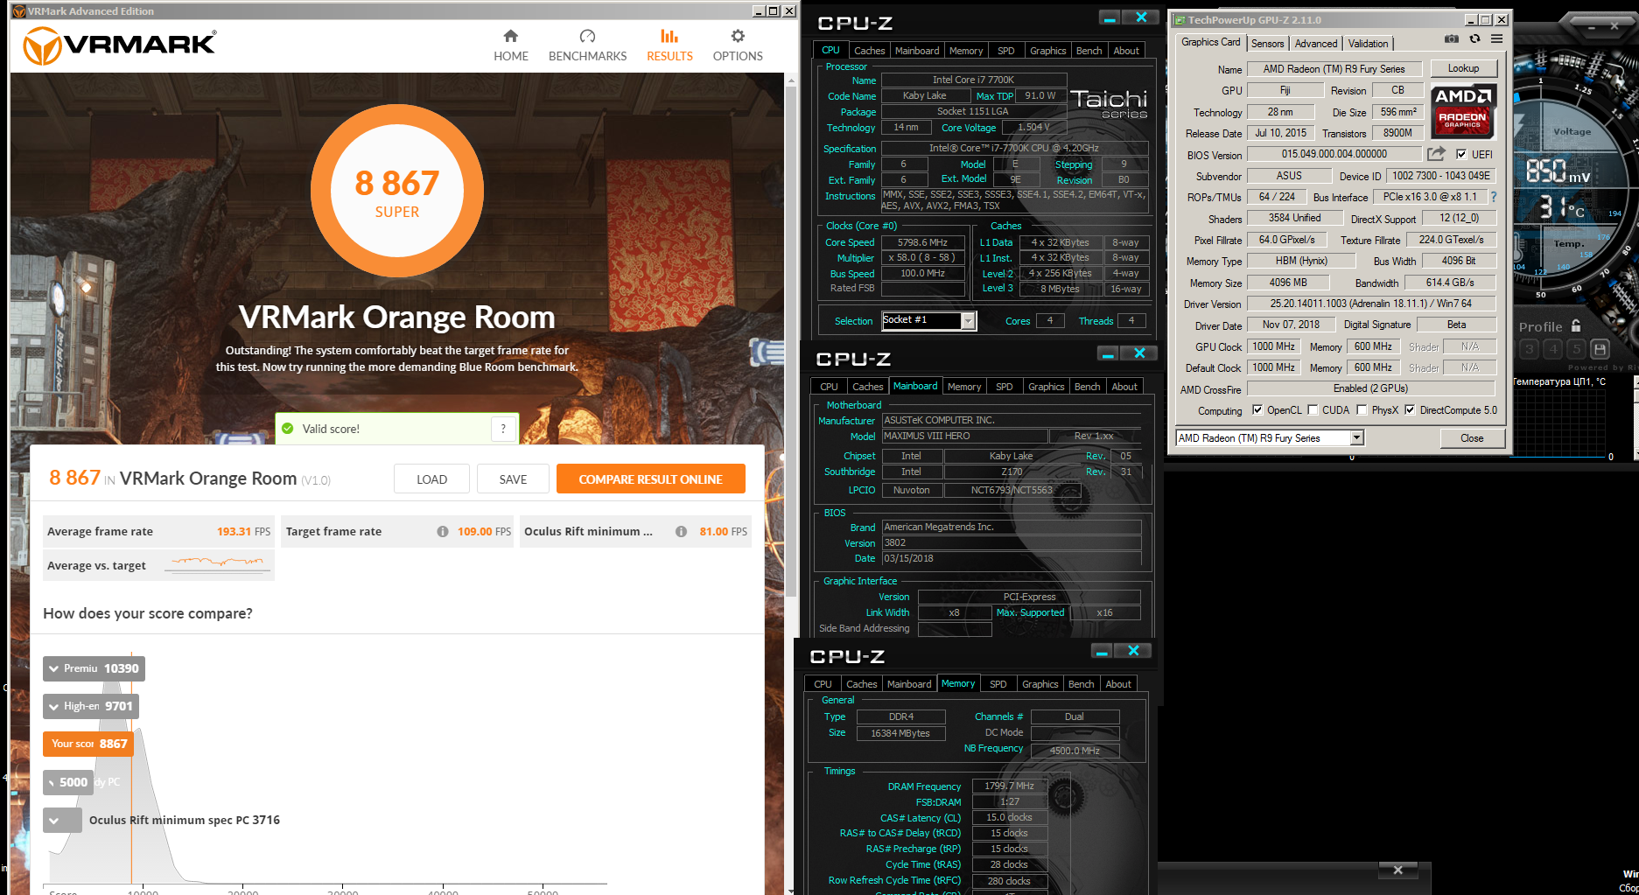The width and height of the screenshot is (1639, 895).
Task: Click BIOS export share icon in GPU-Z
Action: click(x=1436, y=154)
